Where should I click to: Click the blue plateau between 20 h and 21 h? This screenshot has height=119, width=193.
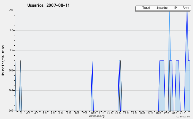click(x=177, y=86)
